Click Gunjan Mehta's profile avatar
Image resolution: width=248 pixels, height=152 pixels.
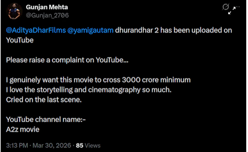pyautogui.click(x=14, y=11)
